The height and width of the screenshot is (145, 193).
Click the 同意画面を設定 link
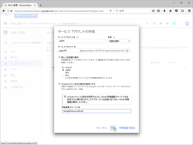coord(127,128)
